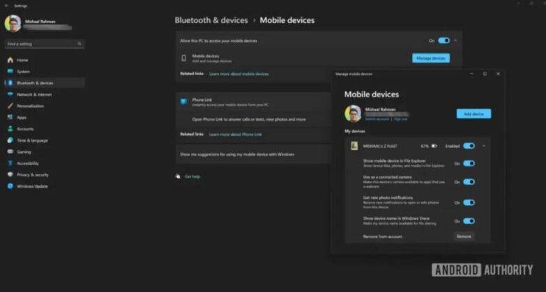546x292 pixels.
Task: Click the Add device button
Action: tap(474, 114)
